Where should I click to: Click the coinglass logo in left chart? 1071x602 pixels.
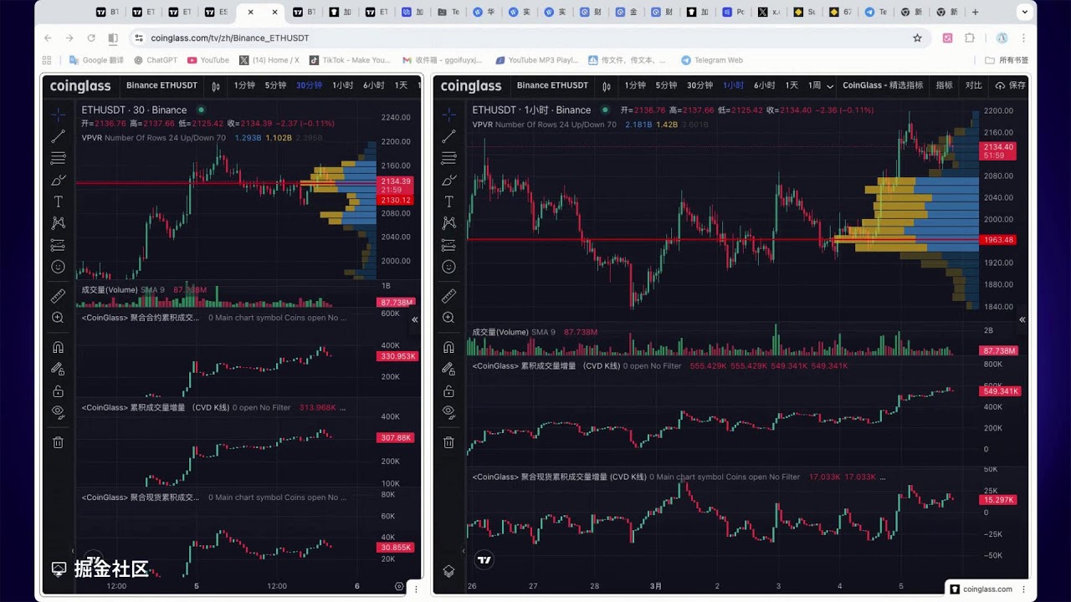[81, 85]
